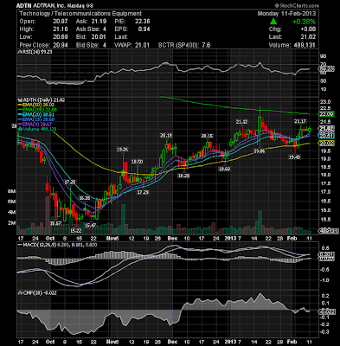Click the EPS value 0.94

(144, 29)
